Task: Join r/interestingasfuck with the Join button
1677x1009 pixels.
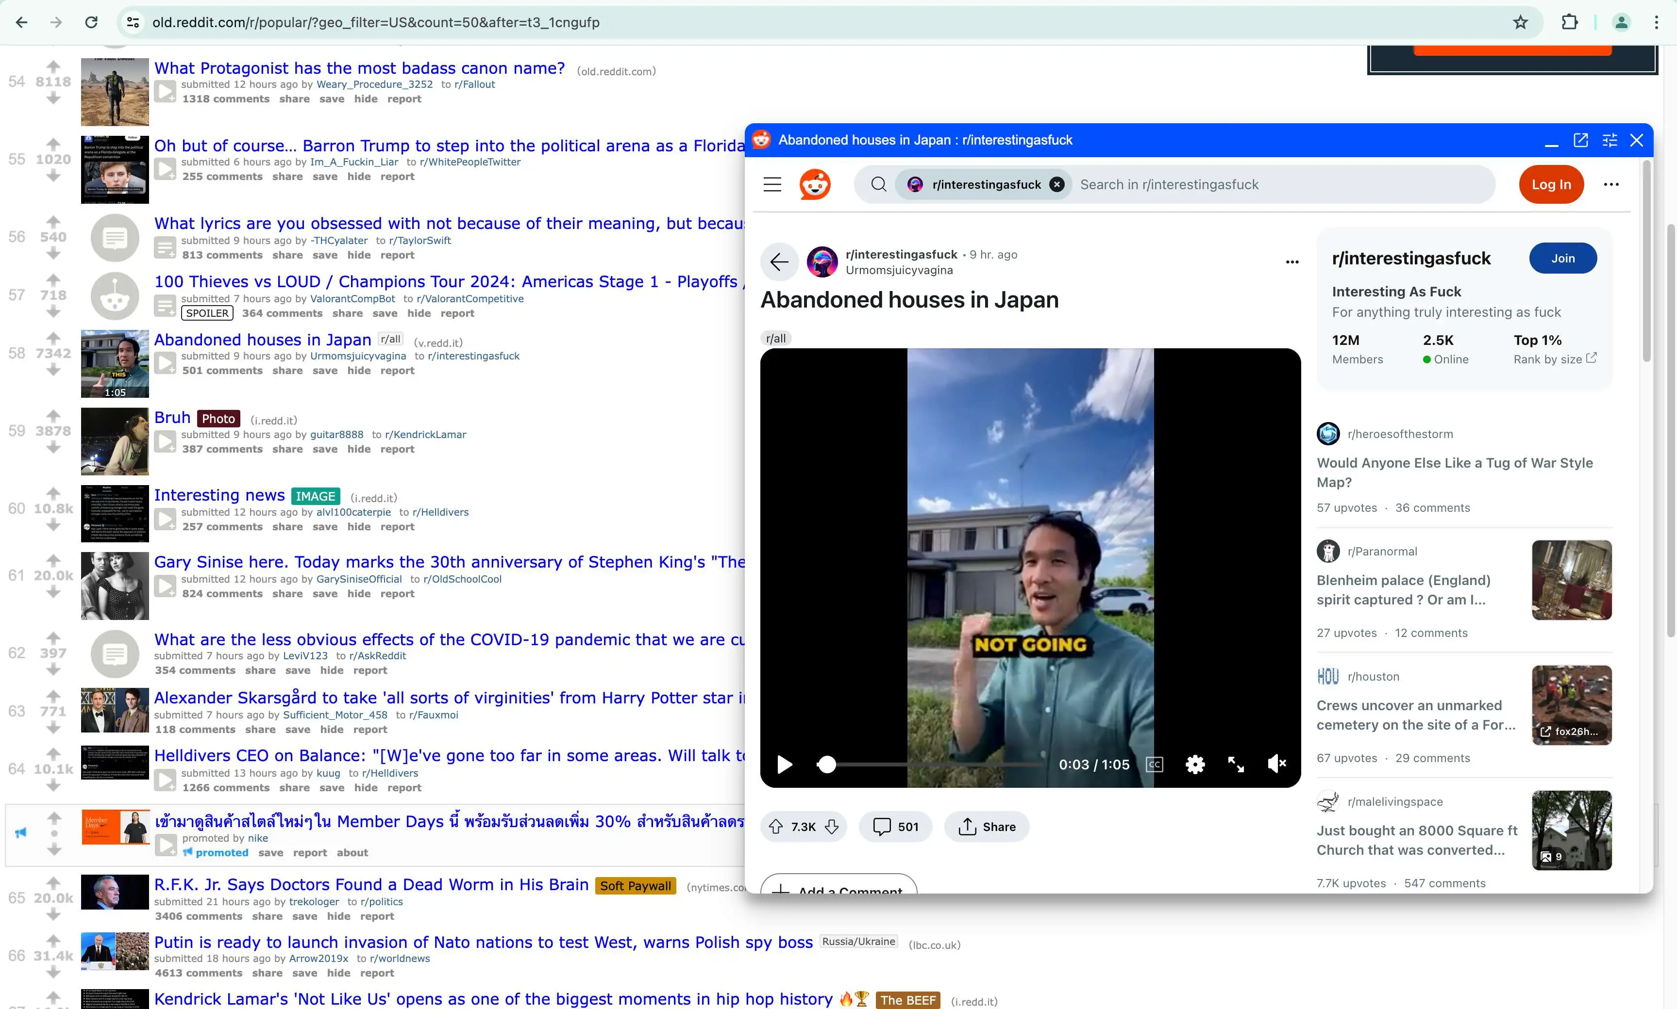Action: point(1563,259)
